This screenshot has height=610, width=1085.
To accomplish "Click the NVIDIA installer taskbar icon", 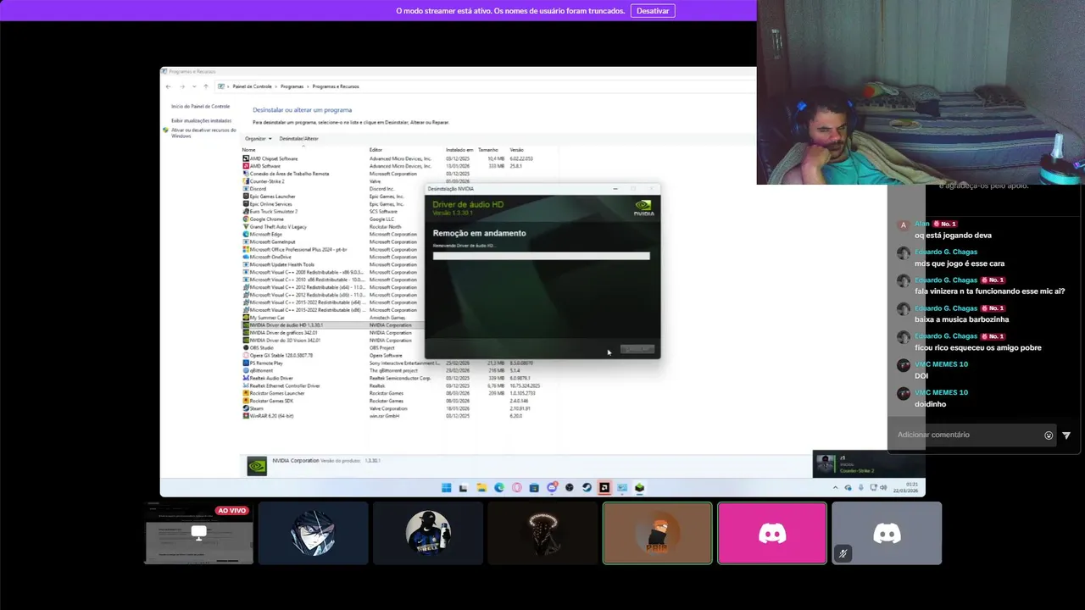I will pyautogui.click(x=639, y=488).
